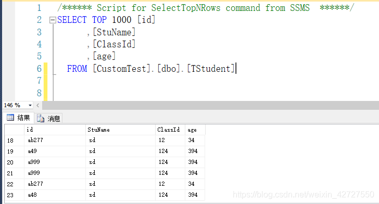Click id cell ab277 in row 18
Viewport: 379px width, 204px height.
pyautogui.click(x=55, y=141)
